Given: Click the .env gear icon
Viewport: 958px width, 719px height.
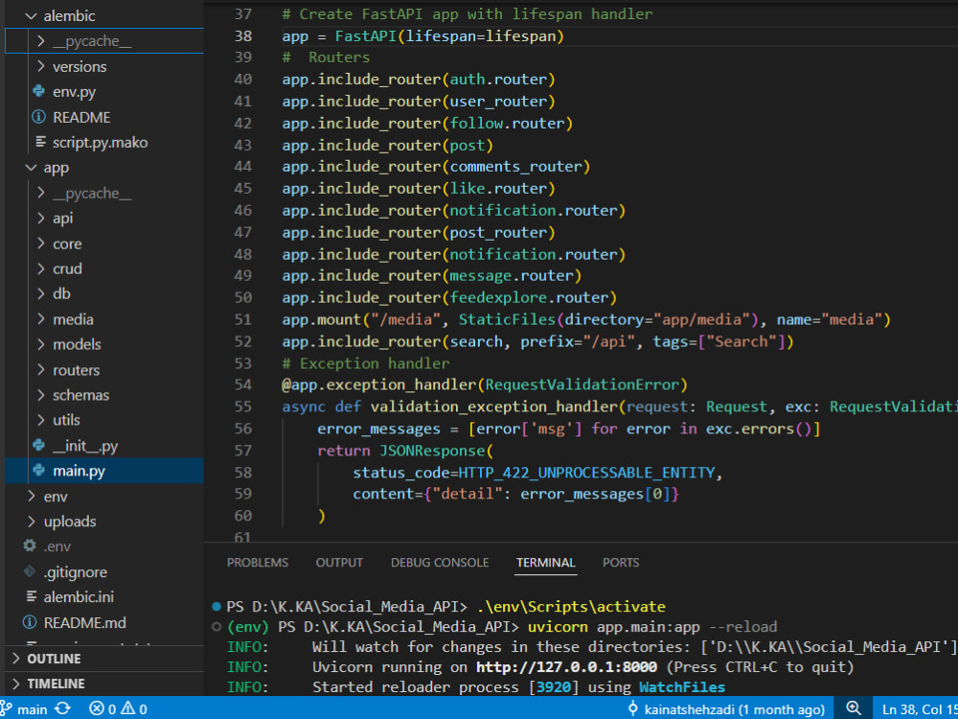Looking at the screenshot, I should tap(30, 546).
